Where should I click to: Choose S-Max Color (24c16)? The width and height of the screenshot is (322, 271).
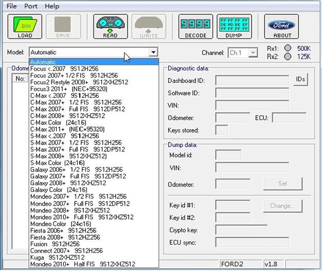click(94, 163)
